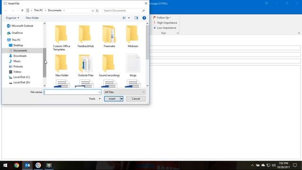
Task: Select Local Disk (D:) in navigation pane
Action: tap(19, 82)
